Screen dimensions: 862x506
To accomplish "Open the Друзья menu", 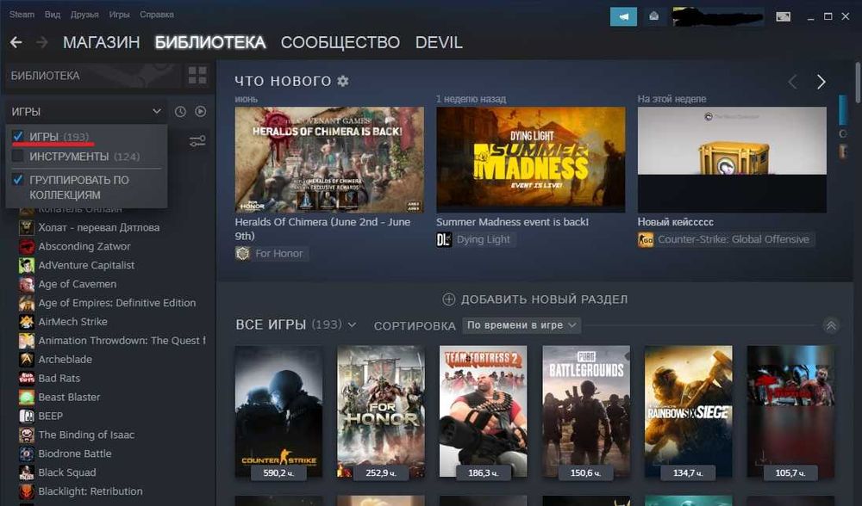I will tap(84, 15).
